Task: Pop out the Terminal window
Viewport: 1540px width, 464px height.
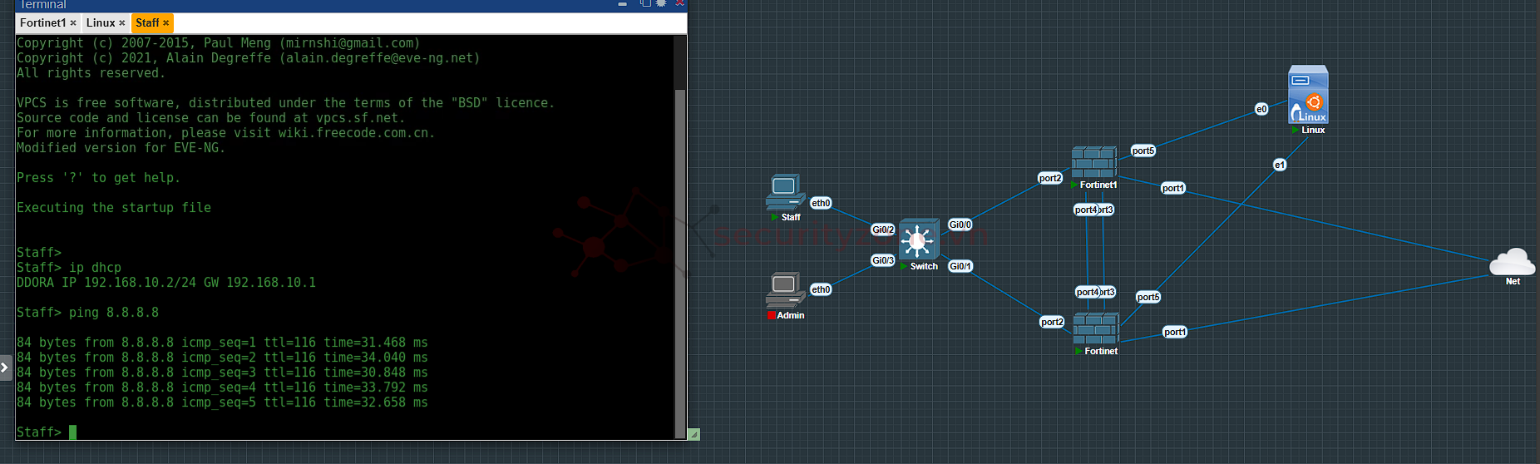Action: coord(645,3)
